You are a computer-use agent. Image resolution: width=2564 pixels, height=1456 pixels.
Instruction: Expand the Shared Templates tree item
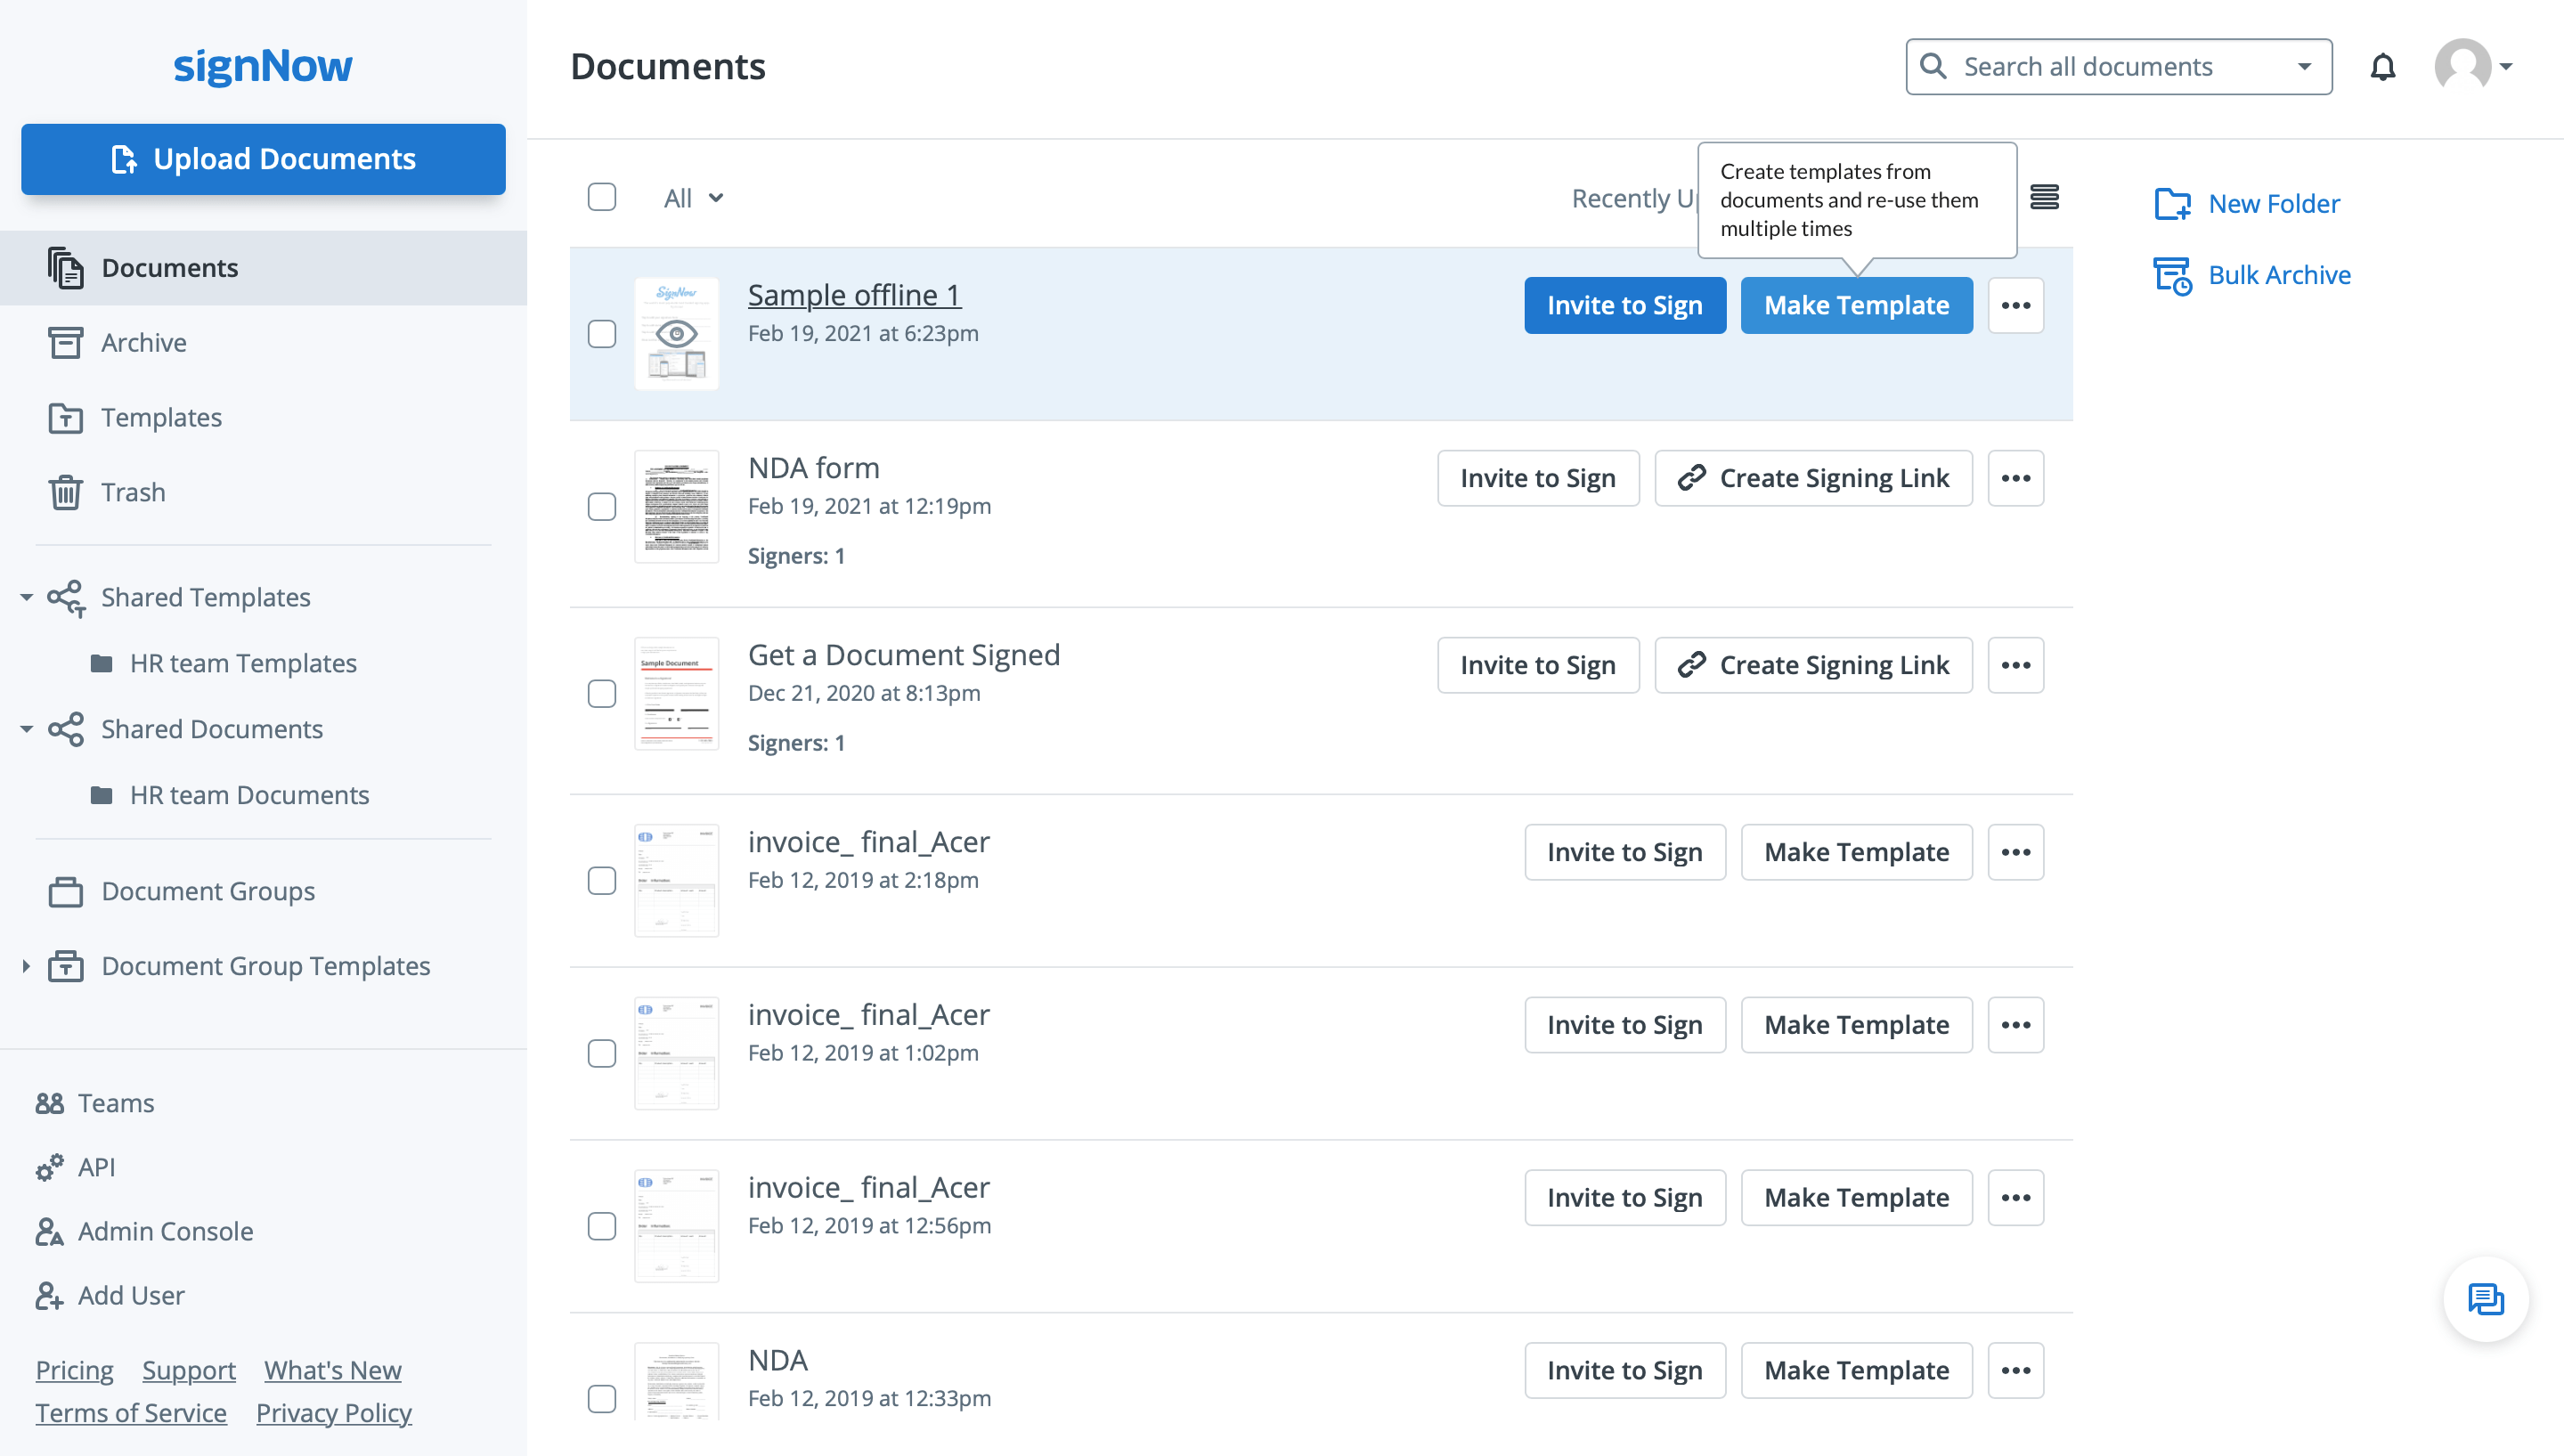27,597
